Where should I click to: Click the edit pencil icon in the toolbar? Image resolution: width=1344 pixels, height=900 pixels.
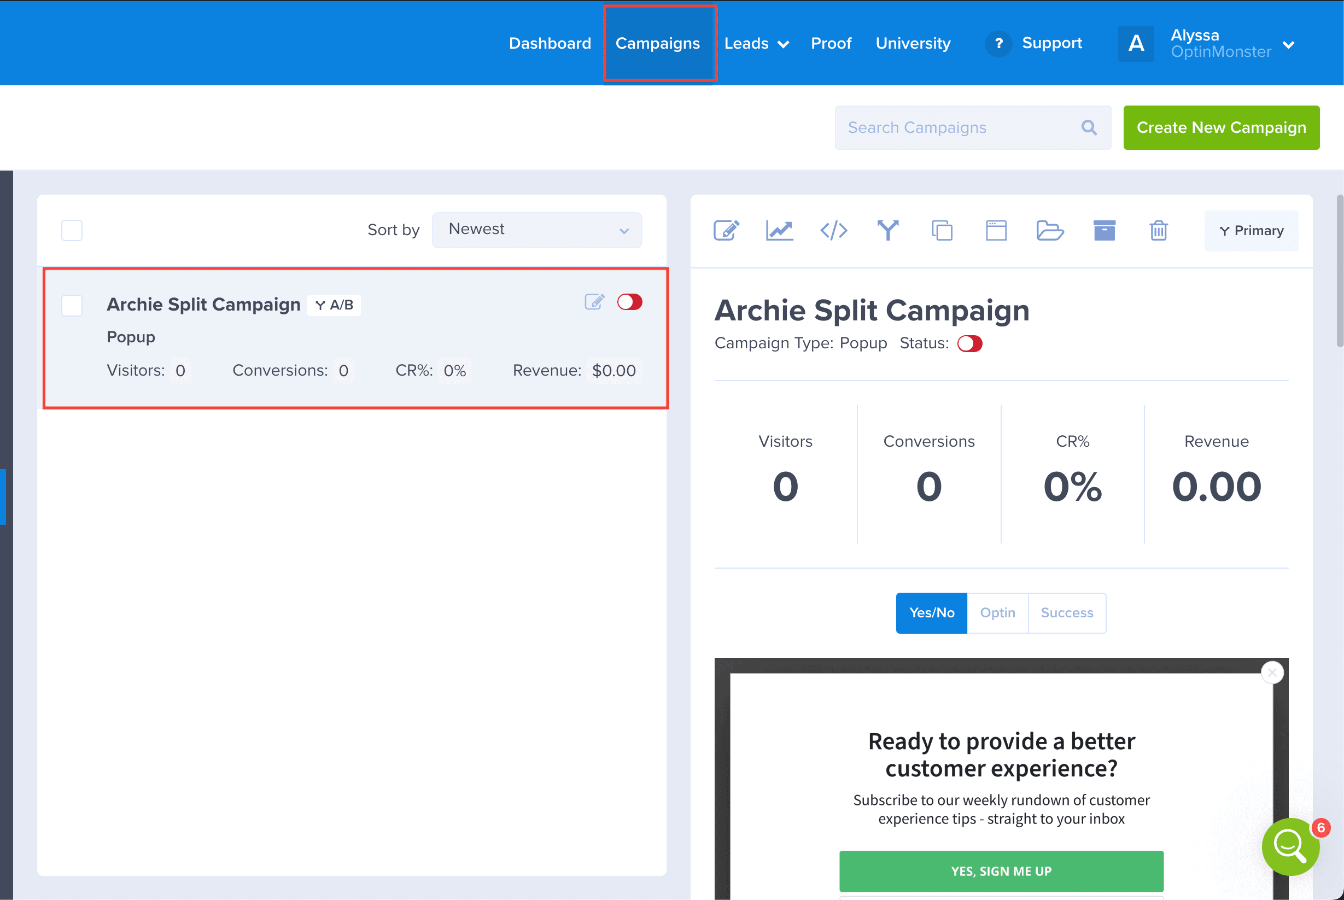[726, 230]
